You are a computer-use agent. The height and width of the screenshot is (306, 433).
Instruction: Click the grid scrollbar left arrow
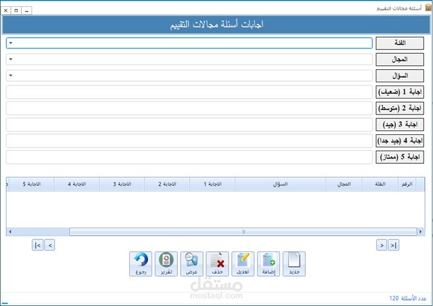coord(11,232)
